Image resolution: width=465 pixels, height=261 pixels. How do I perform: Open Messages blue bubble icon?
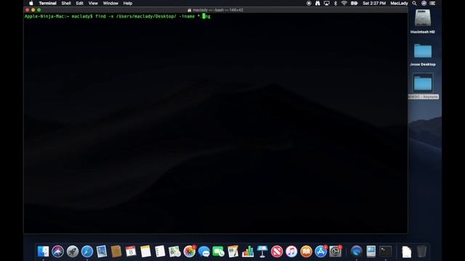tap(204, 252)
